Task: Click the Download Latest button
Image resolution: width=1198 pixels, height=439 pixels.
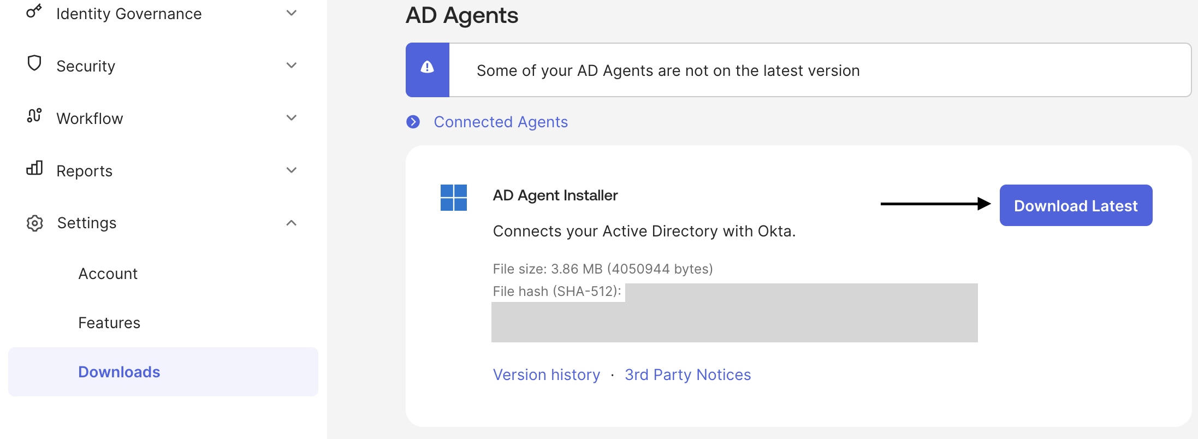Action: 1076,205
